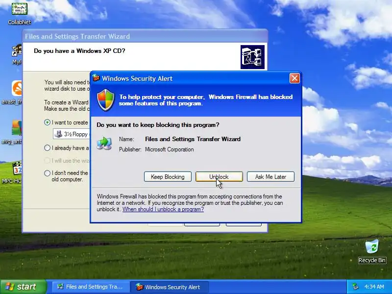Click the transfer wizard header computer icon
The height and width of the screenshot is (294, 392).
(252, 57)
